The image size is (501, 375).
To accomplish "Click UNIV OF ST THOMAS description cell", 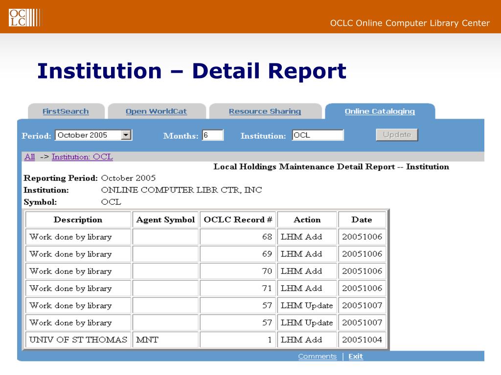I will tap(78, 340).
